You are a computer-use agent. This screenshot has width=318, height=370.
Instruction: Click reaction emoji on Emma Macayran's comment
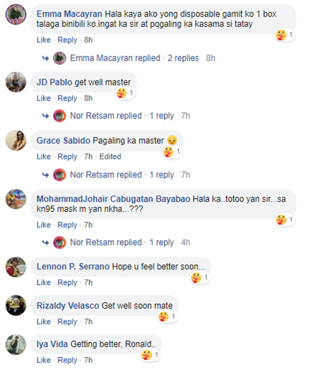click(281, 35)
